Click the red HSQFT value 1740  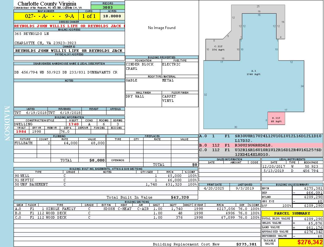click(x=73, y=124)
